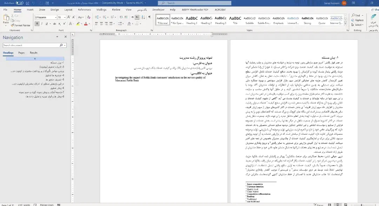379x206 pixels.
Task: Apply text highlight color
Action: (78, 24)
